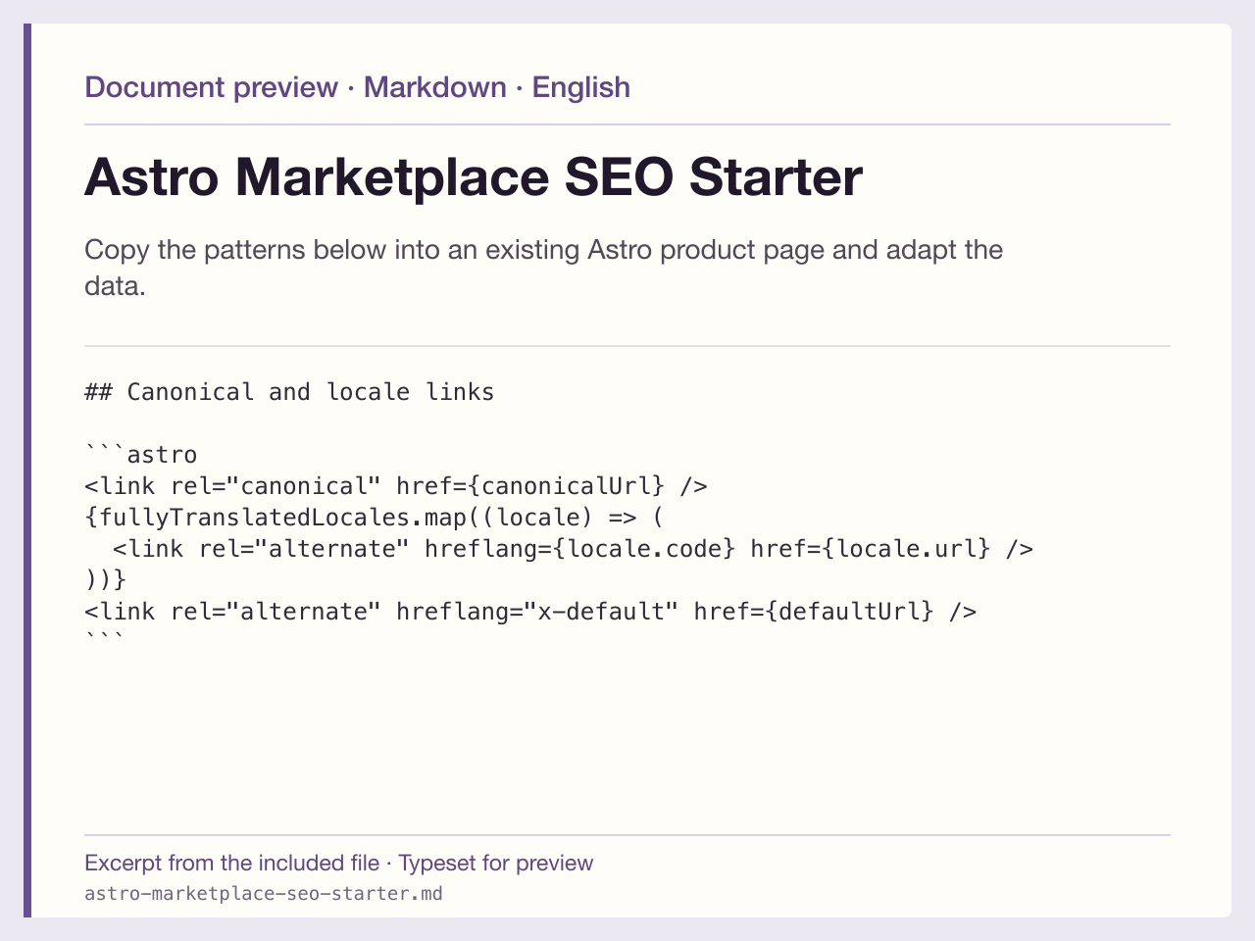
Task: Click the 'Document preview · Markdown · English' header text
Action: pyautogui.click(x=357, y=87)
